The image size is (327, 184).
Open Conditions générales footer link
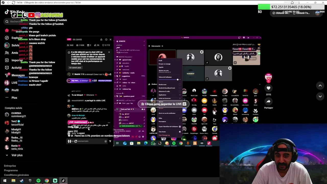tap(16, 175)
